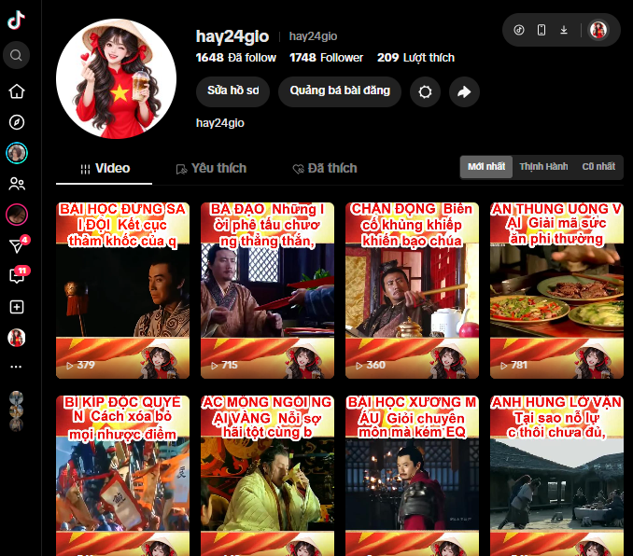Open Messages paper-plane icon with badge 4
This screenshot has width=633, height=556.
tap(18, 244)
